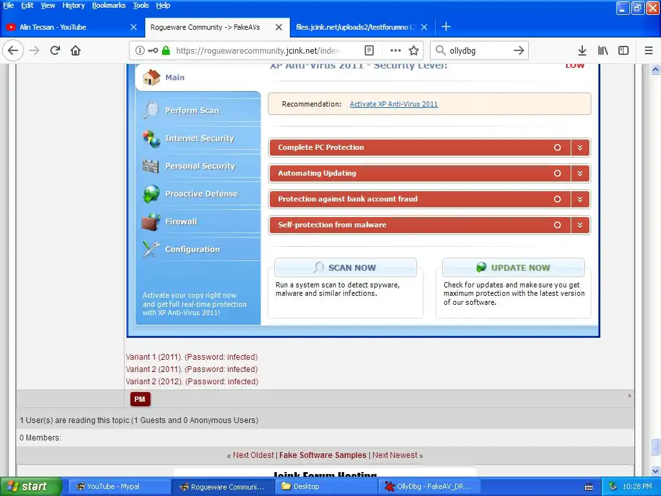
Task: Open View menu
Action: tap(48, 5)
